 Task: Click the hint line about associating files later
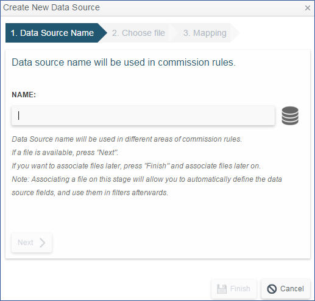[x=136, y=166]
